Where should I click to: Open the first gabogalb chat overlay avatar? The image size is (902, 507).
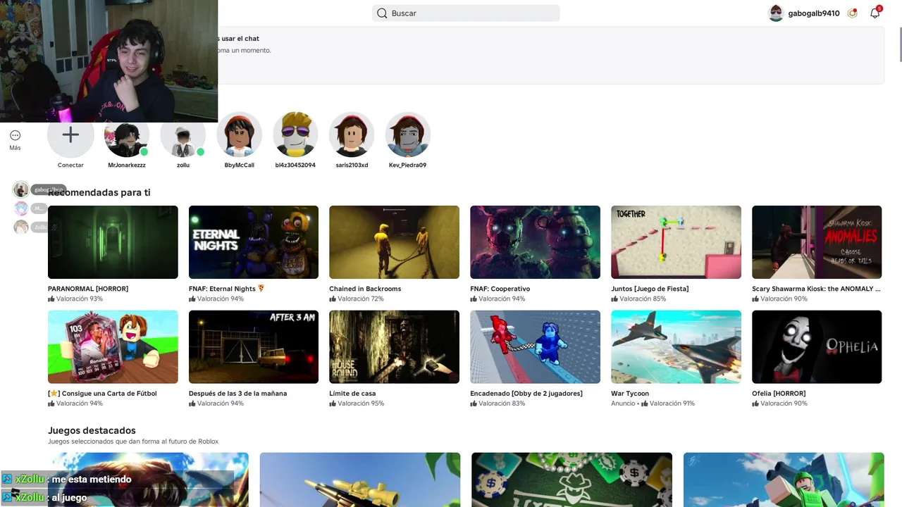21,189
